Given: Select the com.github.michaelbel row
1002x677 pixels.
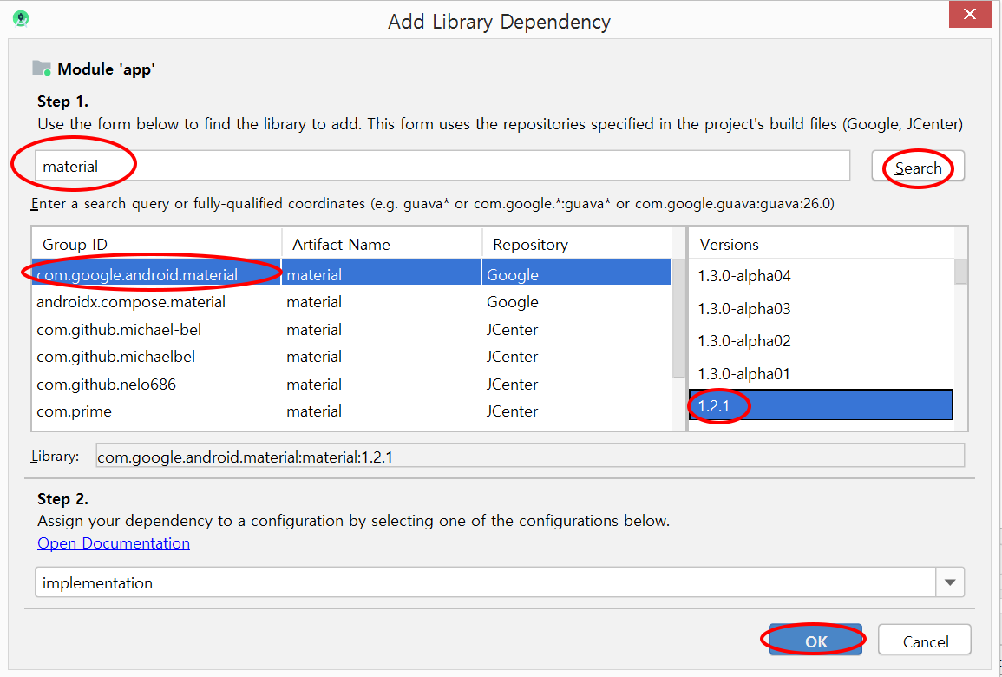Looking at the screenshot, I should (x=351, y=356).
